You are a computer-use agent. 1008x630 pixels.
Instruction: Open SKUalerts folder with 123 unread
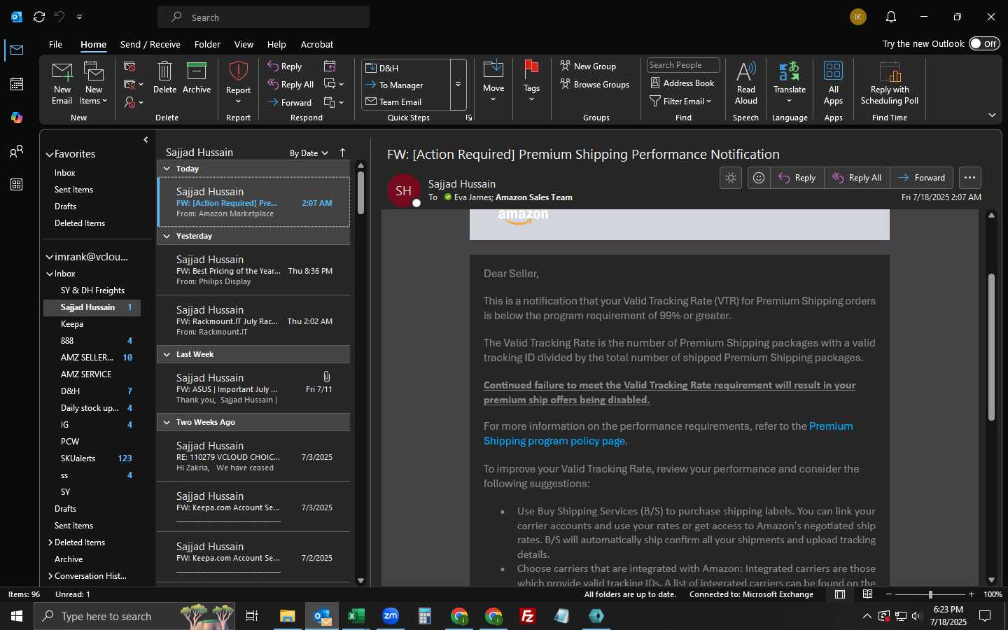click(92, 458)
